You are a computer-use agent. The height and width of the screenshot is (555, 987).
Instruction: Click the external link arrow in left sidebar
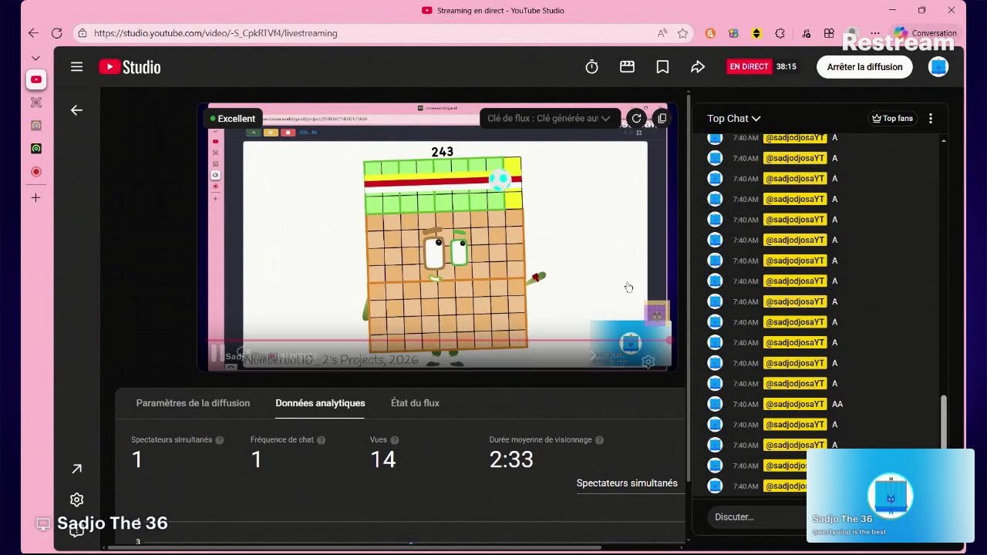(76, 469)
